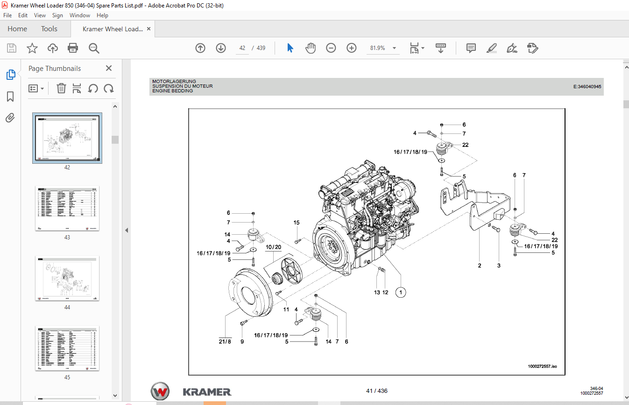Open the File menu
Viewport: 629px width, 405px height.
(7, 15)
